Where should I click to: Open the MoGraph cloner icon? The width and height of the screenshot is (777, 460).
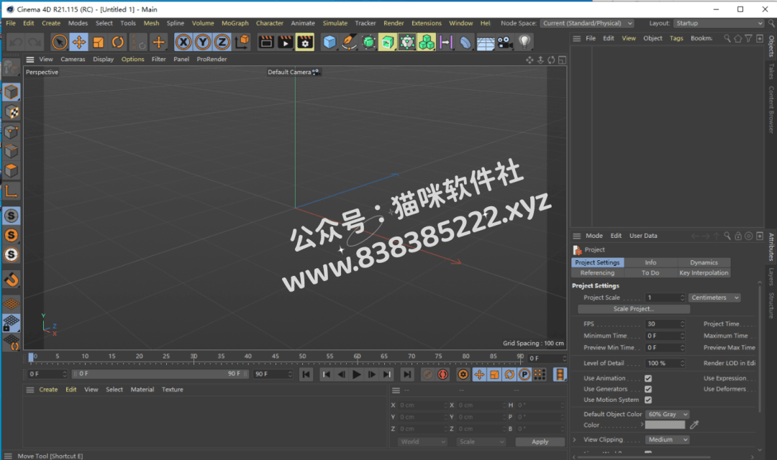click(427, 42)
